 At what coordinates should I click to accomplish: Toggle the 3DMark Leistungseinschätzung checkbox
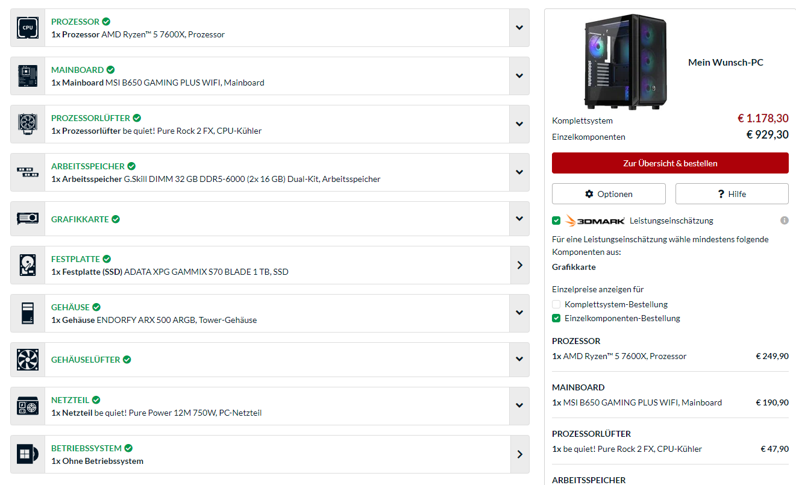click(x=556, y=221)
